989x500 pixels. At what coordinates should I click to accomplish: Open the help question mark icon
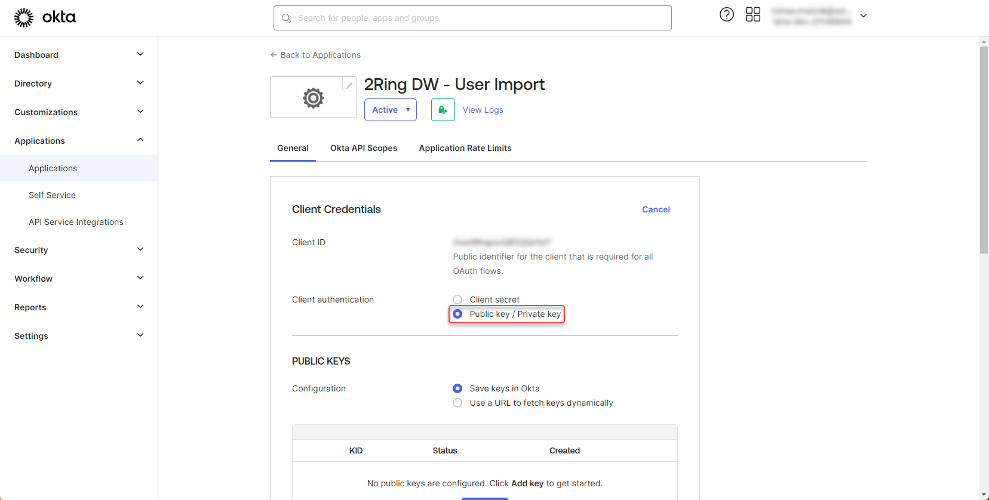(x=726, y=15)
